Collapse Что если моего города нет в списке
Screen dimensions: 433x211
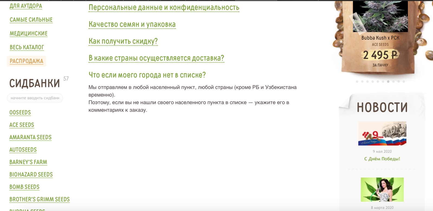point(147,75)
